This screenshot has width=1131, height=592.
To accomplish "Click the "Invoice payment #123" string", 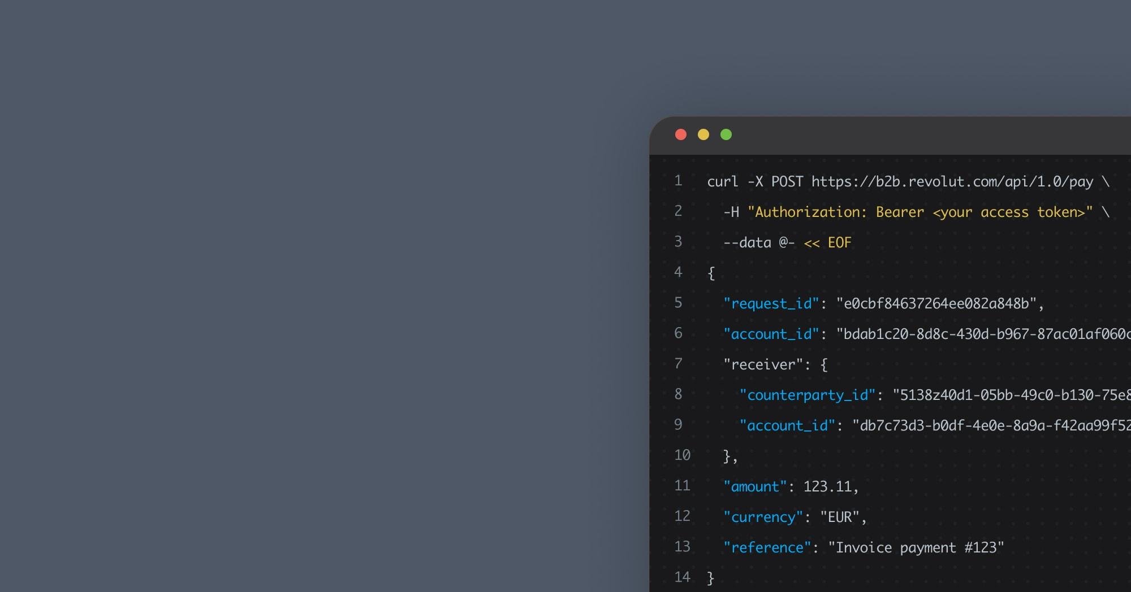I will 916,548.
